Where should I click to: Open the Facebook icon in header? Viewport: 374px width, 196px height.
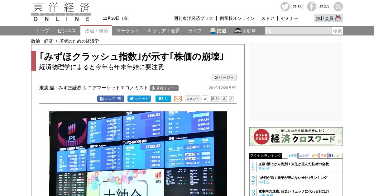(x=311, y=7)
